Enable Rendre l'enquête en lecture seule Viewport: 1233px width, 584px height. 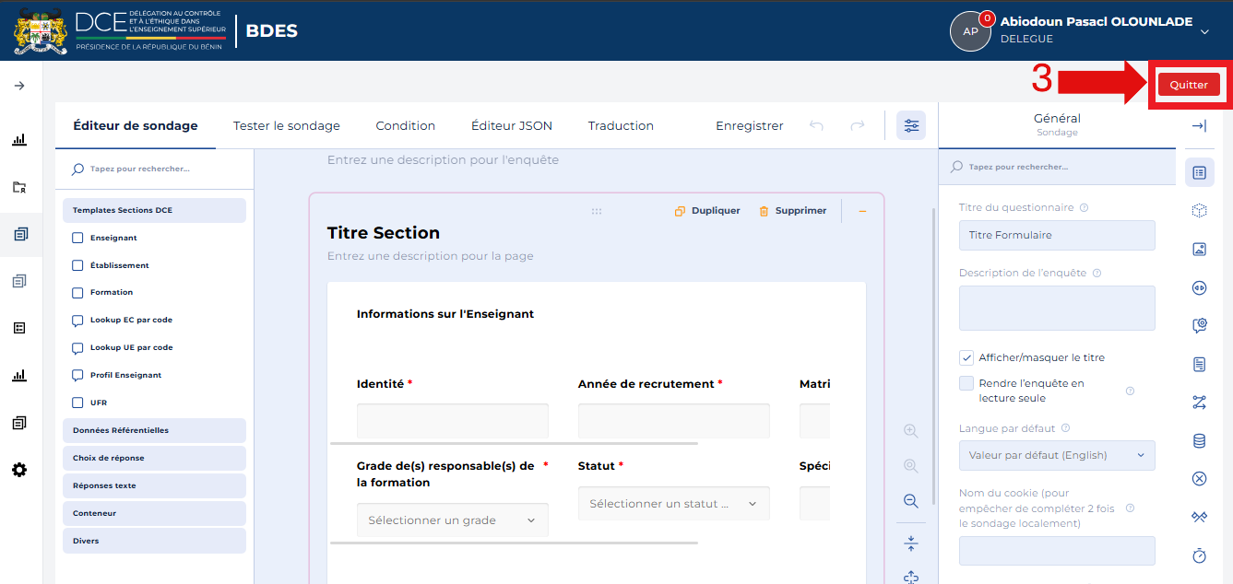pos(966,383)
